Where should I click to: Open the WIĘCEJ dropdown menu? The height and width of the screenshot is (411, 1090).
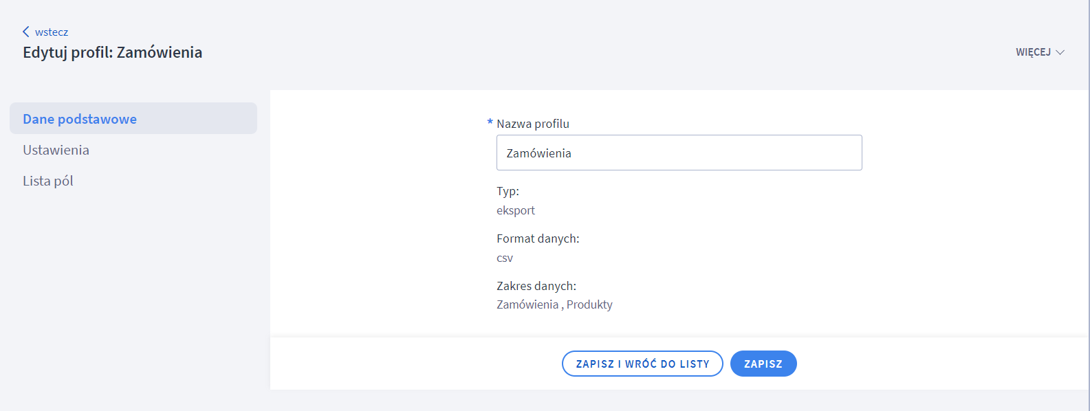(1033, 52)
